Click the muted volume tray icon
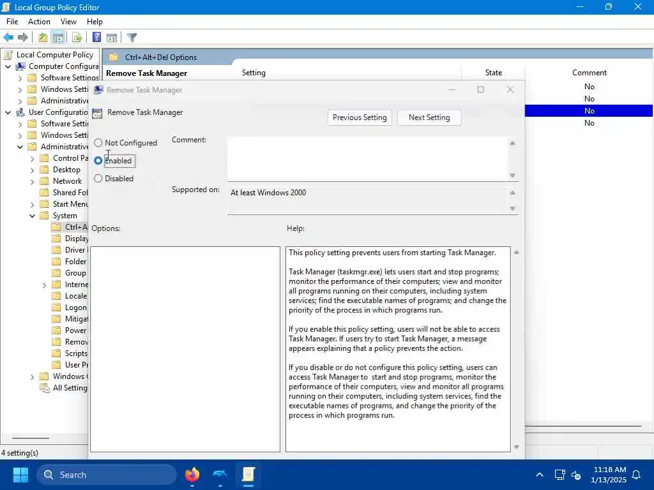 pyautogui.click(x=576, y=475)
